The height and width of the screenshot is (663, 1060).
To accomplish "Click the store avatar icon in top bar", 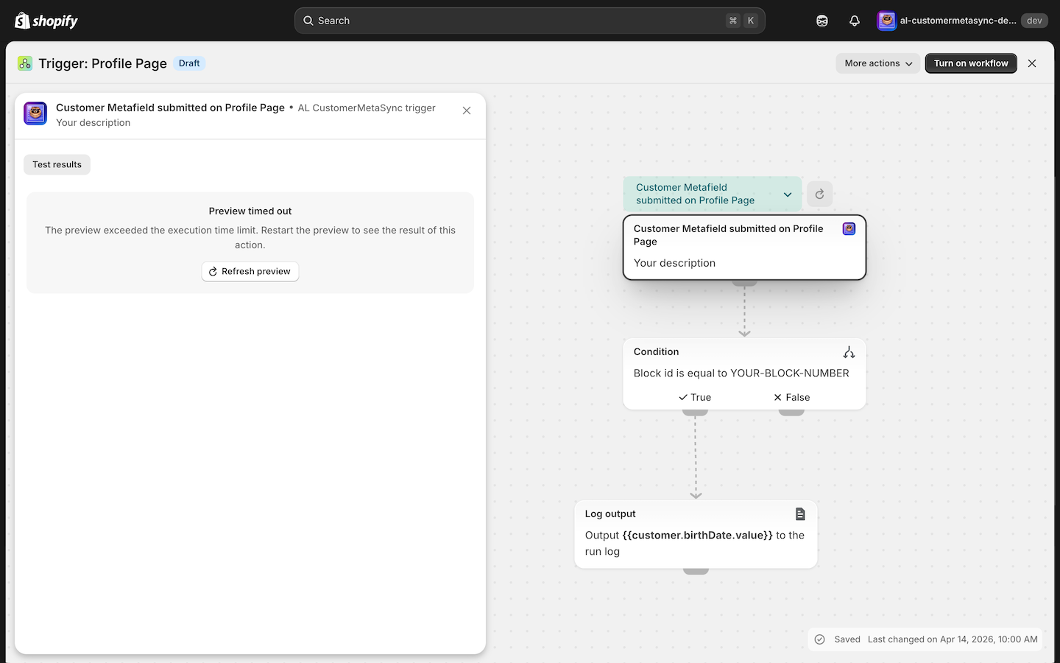I will (x=887, y=21).
